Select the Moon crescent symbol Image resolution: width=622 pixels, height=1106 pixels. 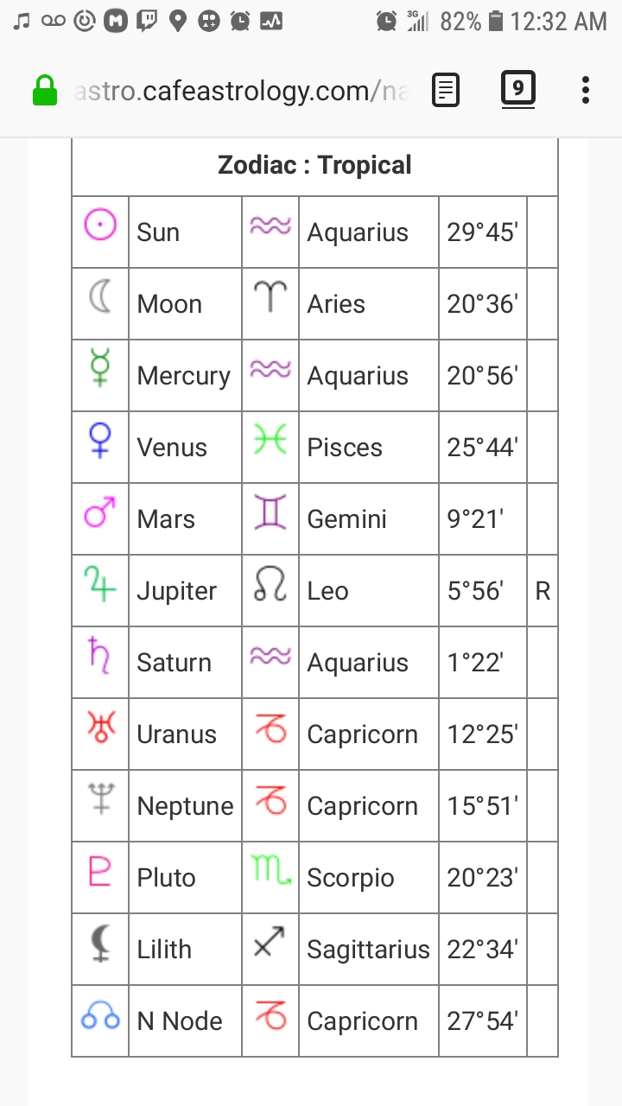click(x=99, y=302)
